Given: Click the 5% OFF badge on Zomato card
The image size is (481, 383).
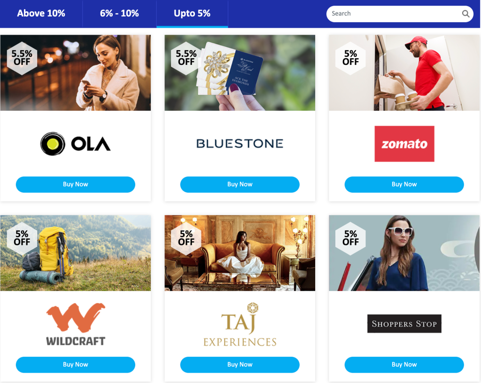Looking at the screenshot, I should coord(350,58).
